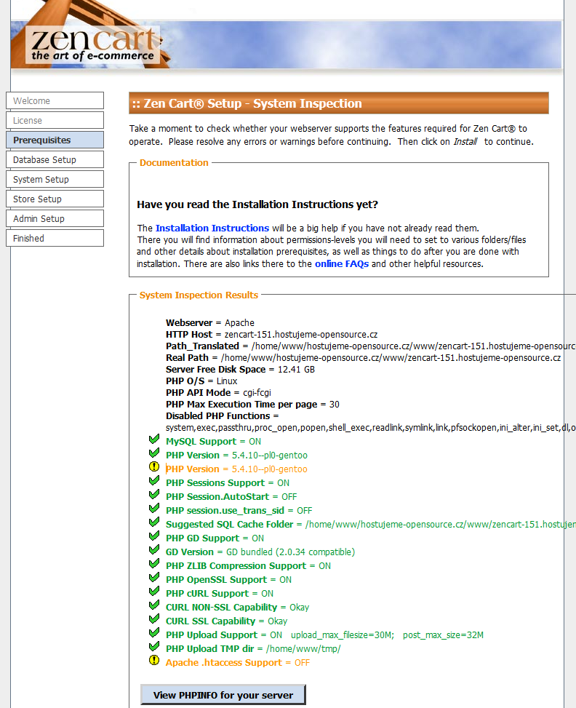Click the Zen Cart Setup - System Inspection heading
The image size is (576, 708).
(x=339, y=103)
